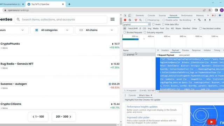
Task: Open a new browser tab
Action: tap(69, 4)
